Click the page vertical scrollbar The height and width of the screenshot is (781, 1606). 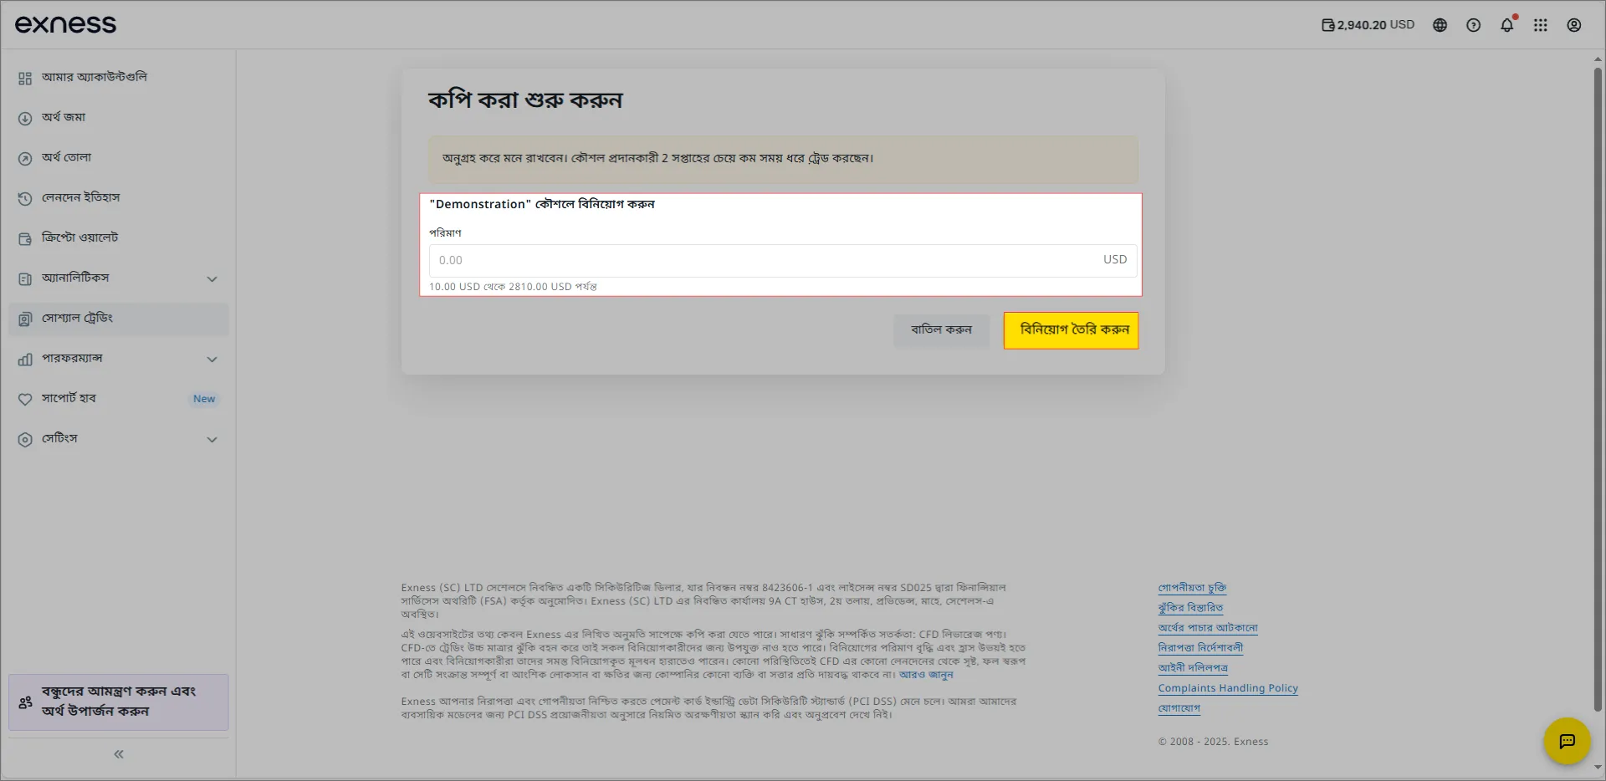coord(1598,389)
